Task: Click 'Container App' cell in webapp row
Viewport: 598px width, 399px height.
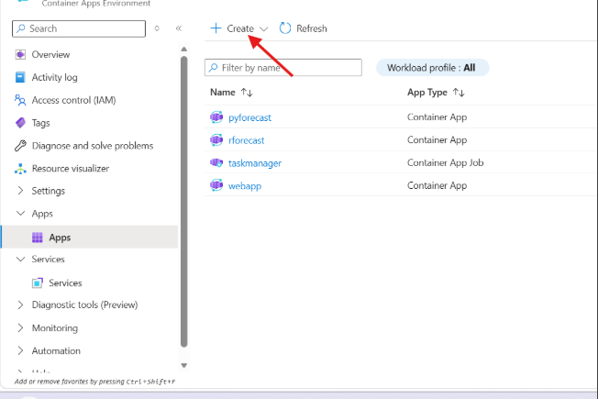Action: [437, 186]
